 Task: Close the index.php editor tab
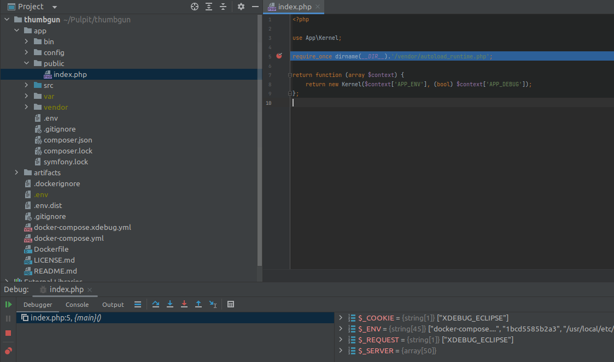pos(318,7)
